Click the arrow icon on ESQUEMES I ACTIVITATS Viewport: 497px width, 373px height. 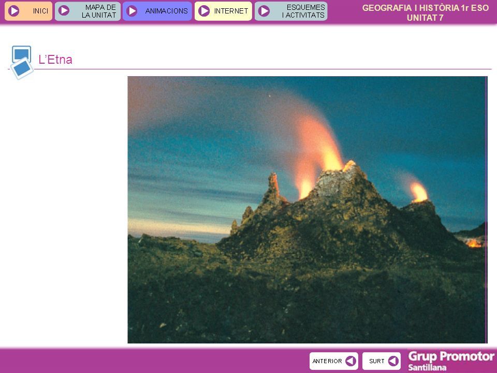264,11
